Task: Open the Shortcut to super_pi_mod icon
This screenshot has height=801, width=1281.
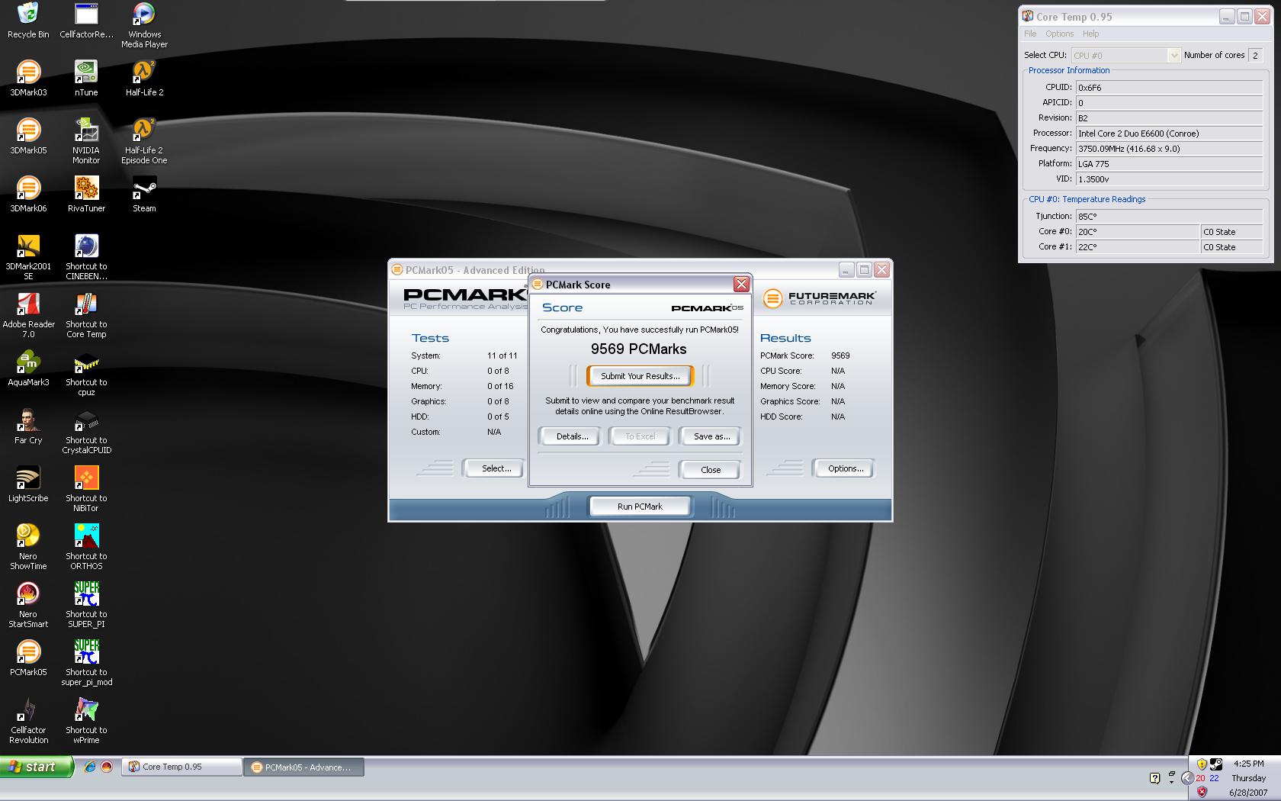Action: (x=86, y=663)
